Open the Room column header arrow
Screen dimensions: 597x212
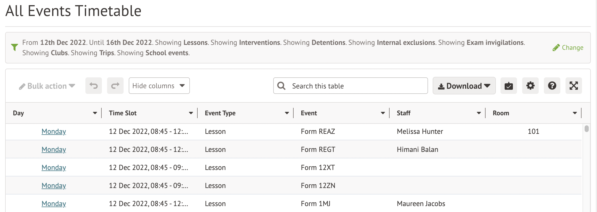(x=575, y=113)
